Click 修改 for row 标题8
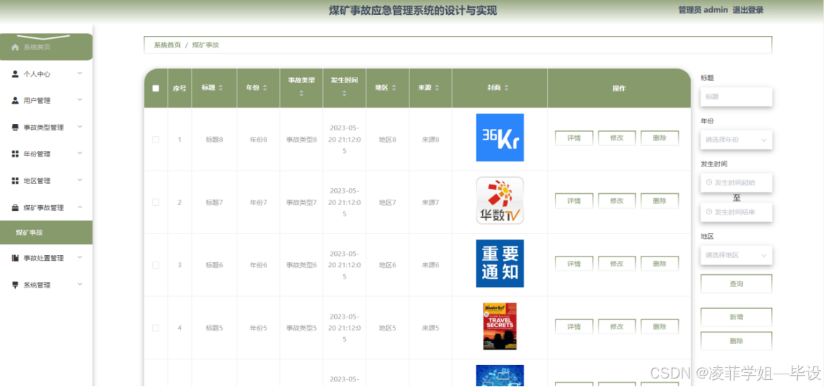 tap(617, 138)
